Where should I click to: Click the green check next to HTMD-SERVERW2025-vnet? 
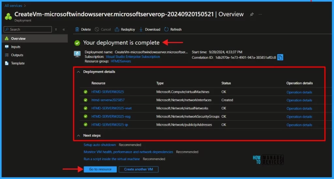point(86,108)
